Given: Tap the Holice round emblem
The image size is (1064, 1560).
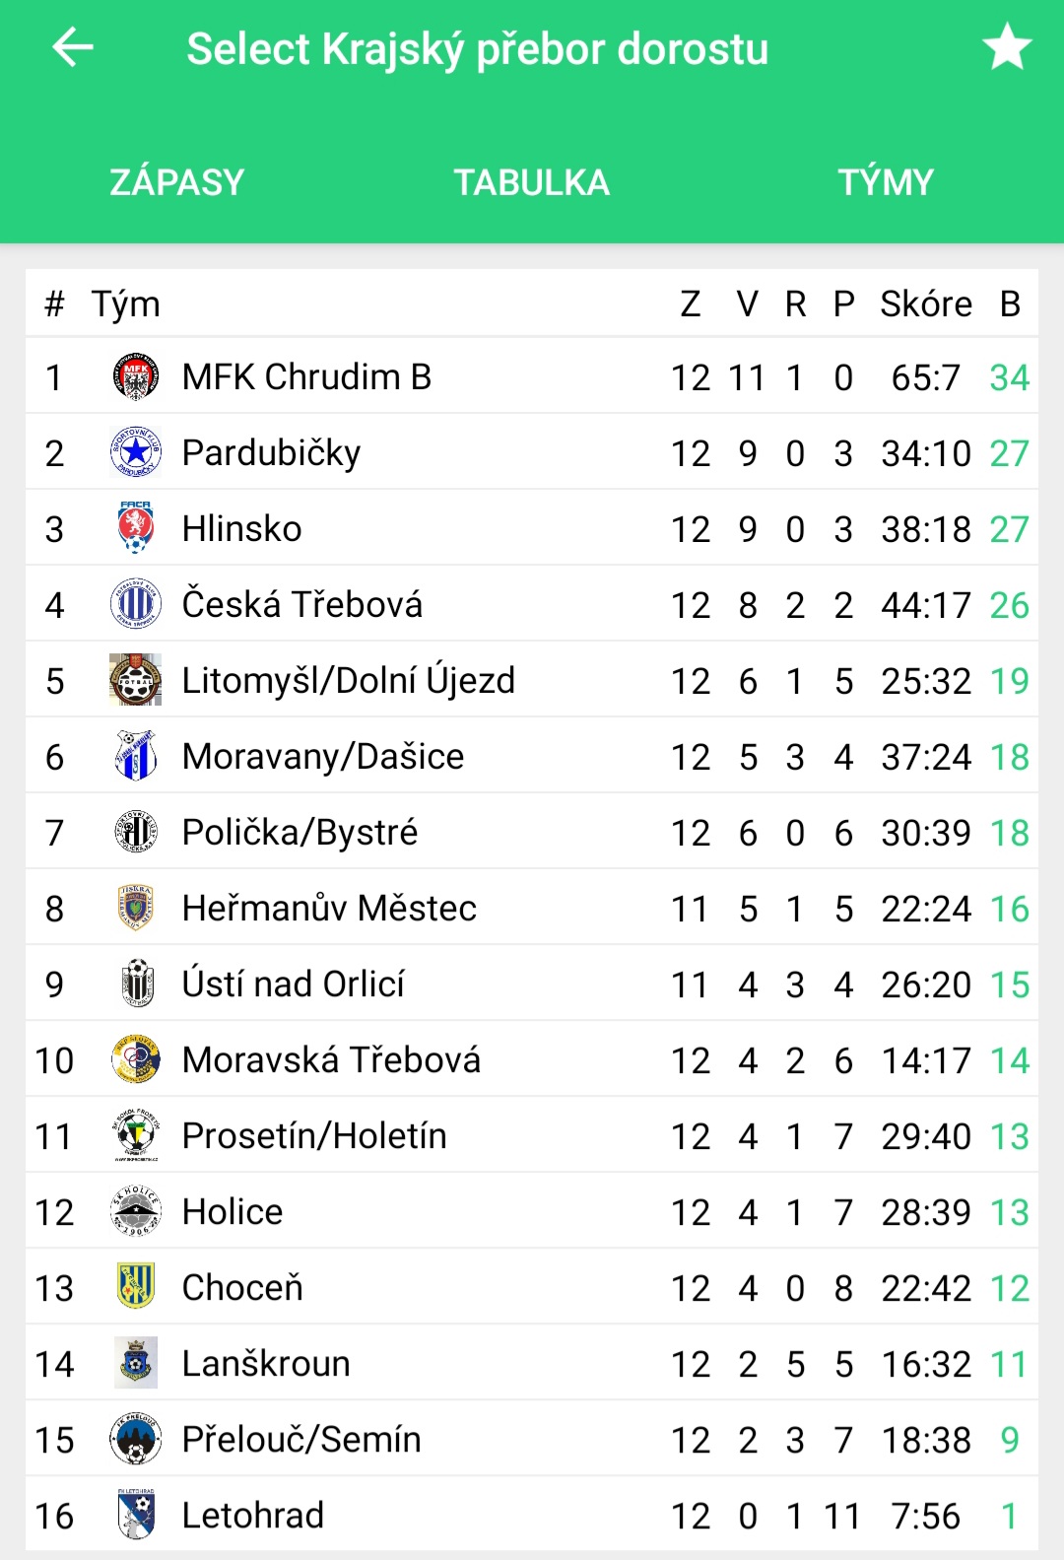Looking at the screenshot, I should [x=136, y=1211].
